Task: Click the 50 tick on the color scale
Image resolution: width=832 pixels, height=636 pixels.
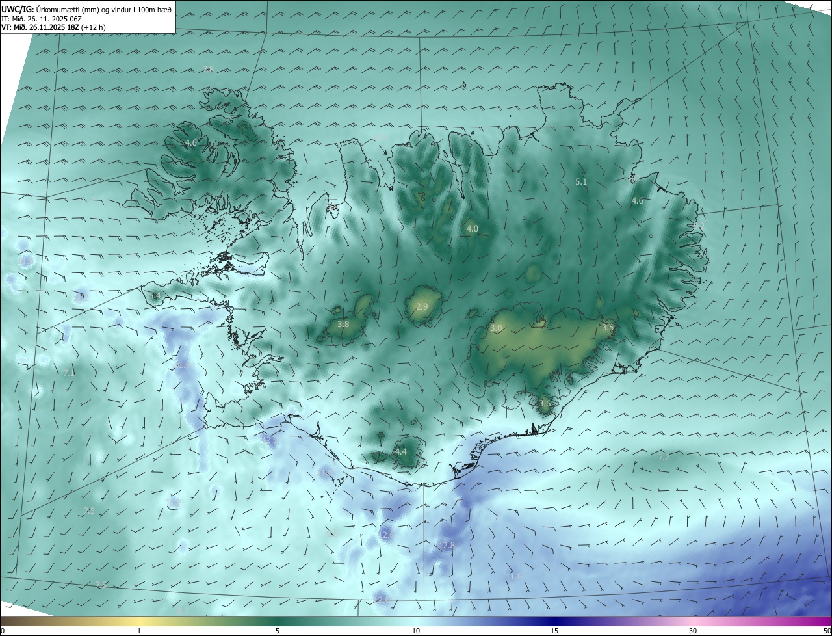Action: coord(827,631)
